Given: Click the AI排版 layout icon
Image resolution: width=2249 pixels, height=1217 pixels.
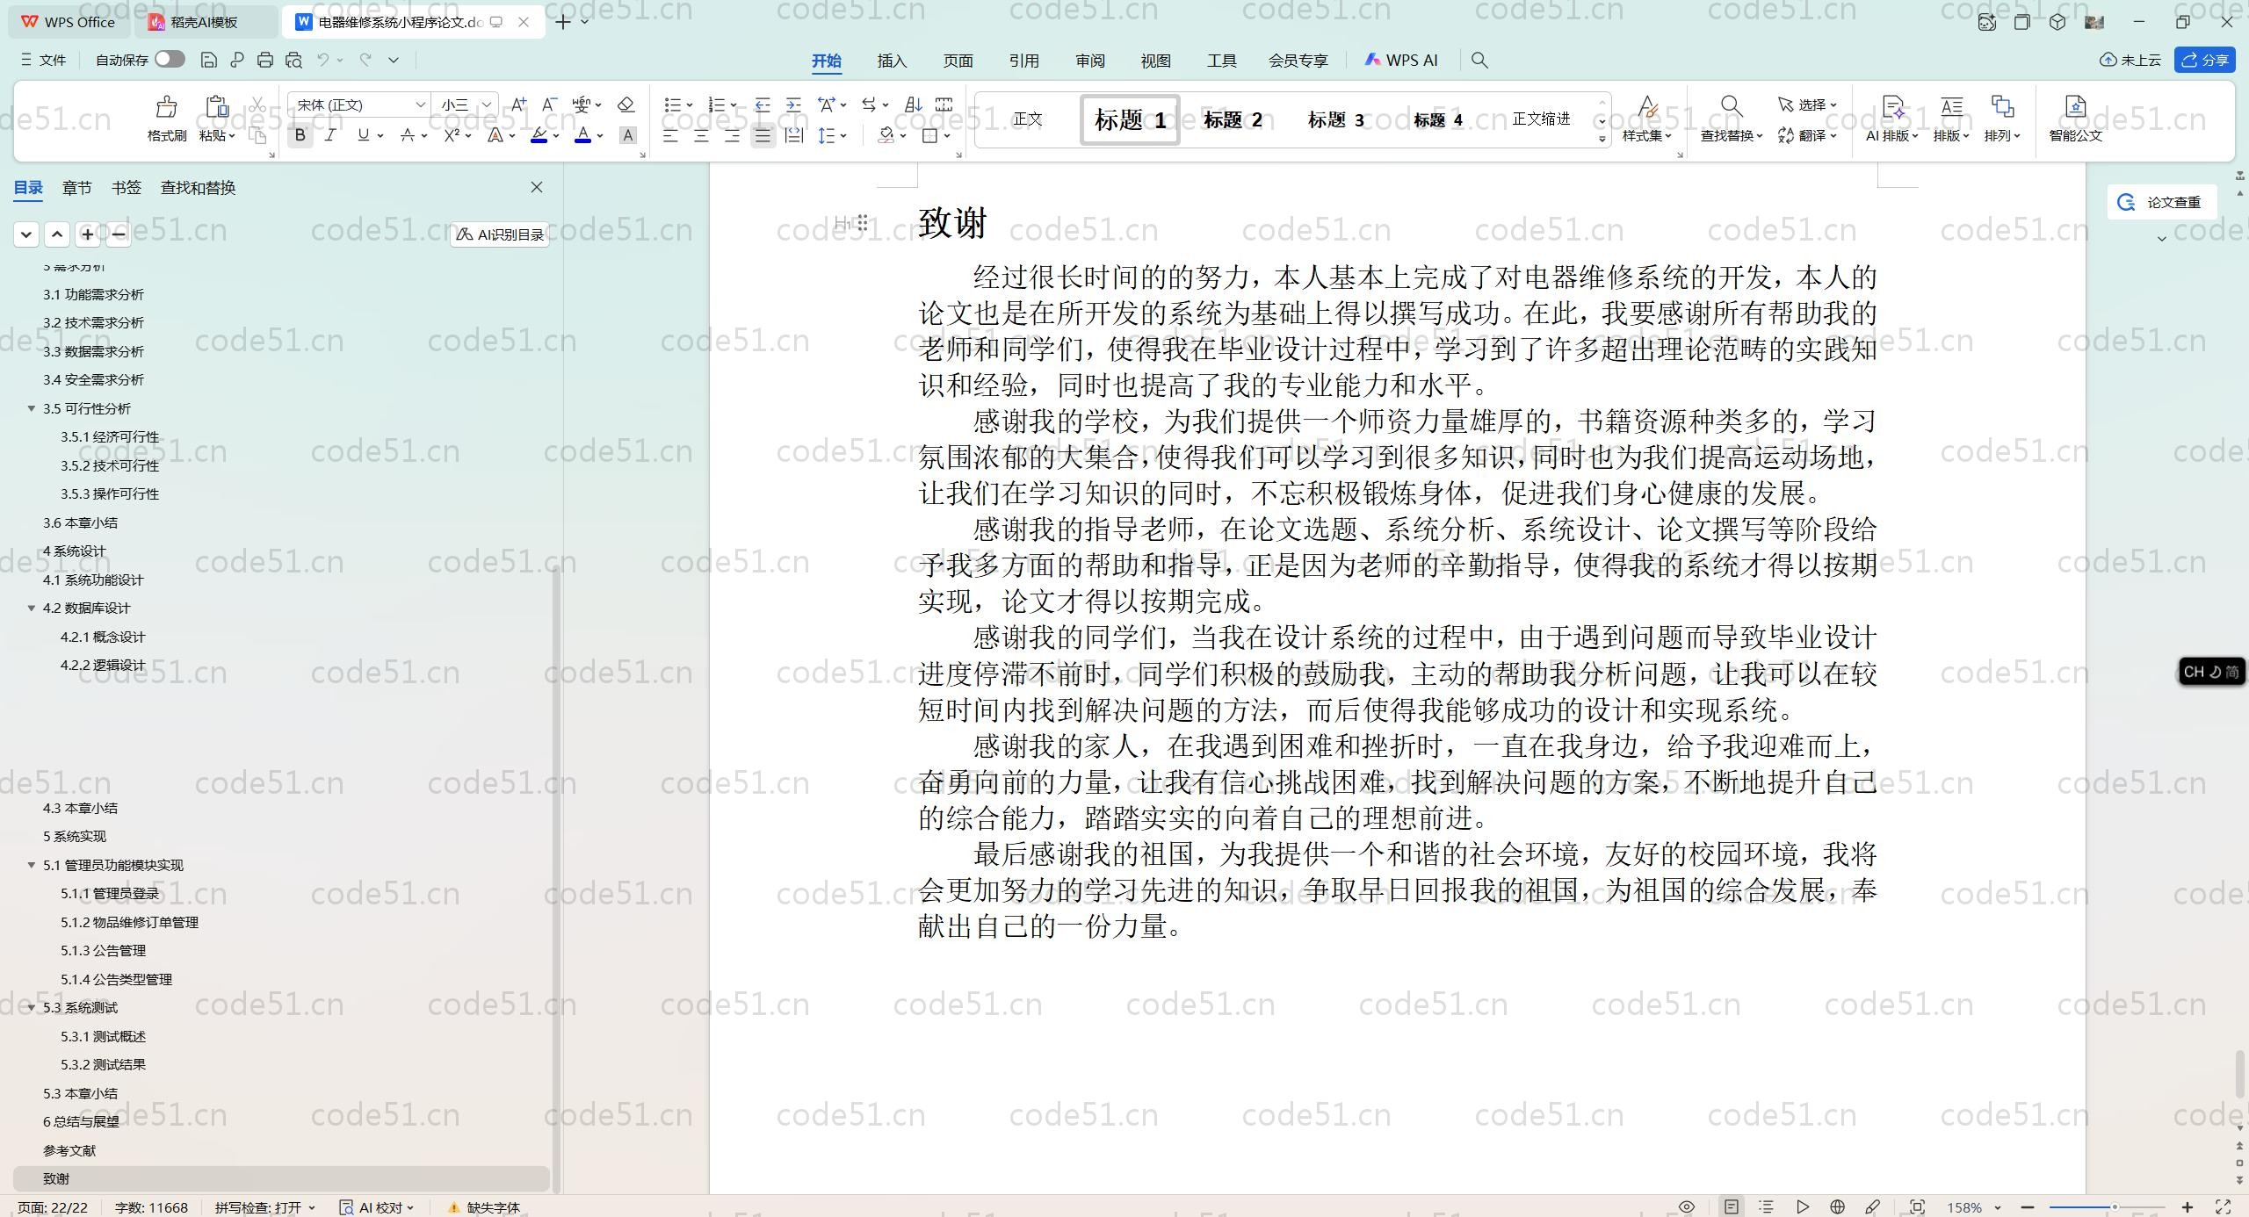Looking at the screenshot, I should [1892, 119].
